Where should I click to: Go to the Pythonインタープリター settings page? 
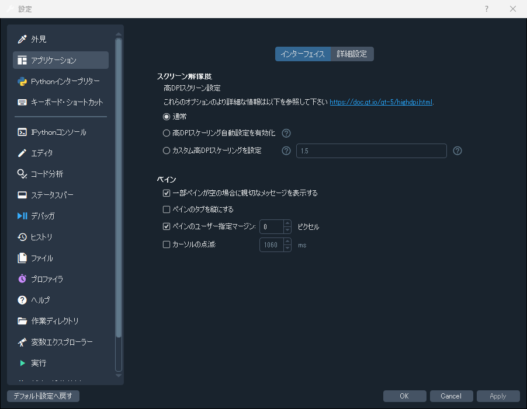pyautogui.click(x=61, y=82)
